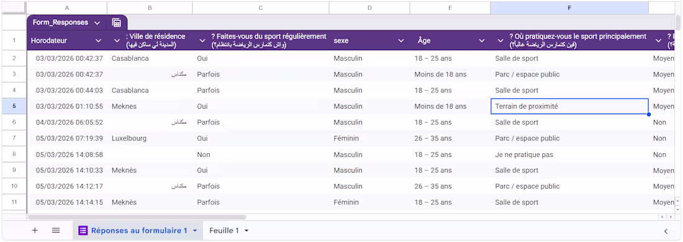Select the 04/03/2026 06:05:52 timestamp cell
Viewport: 683px width, 242px height.
(x=67, y=122)
